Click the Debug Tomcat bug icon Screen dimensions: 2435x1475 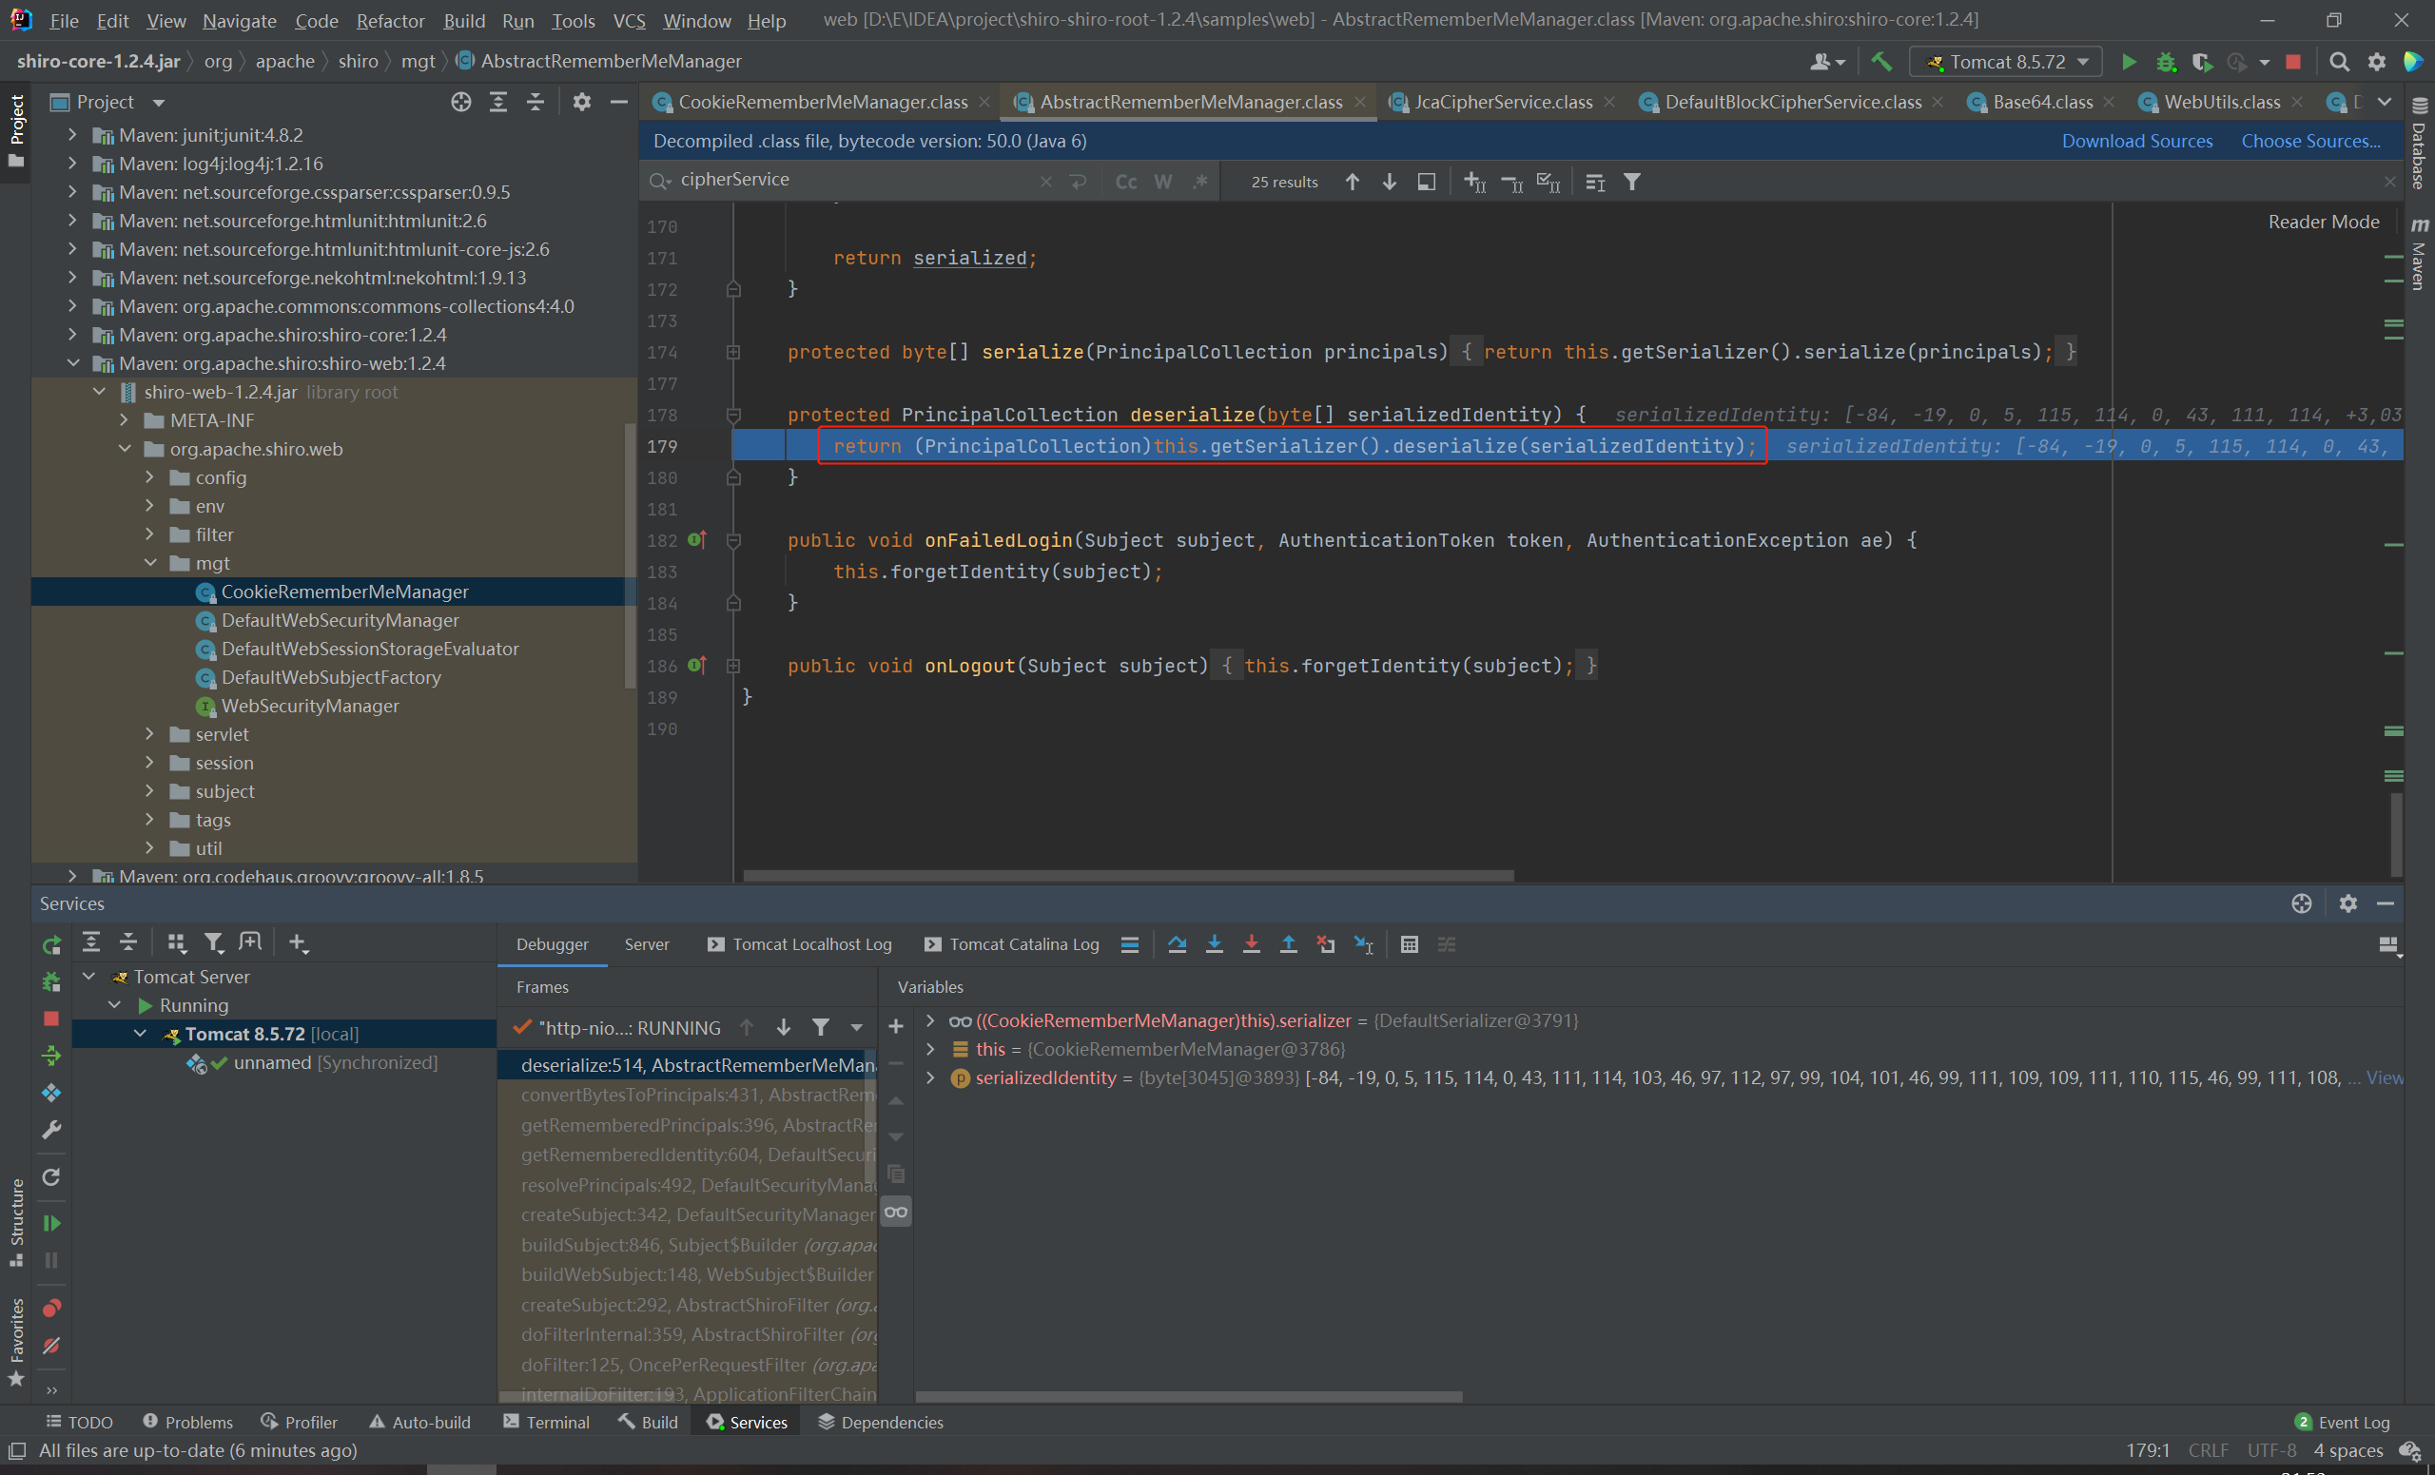point(2165,61)
